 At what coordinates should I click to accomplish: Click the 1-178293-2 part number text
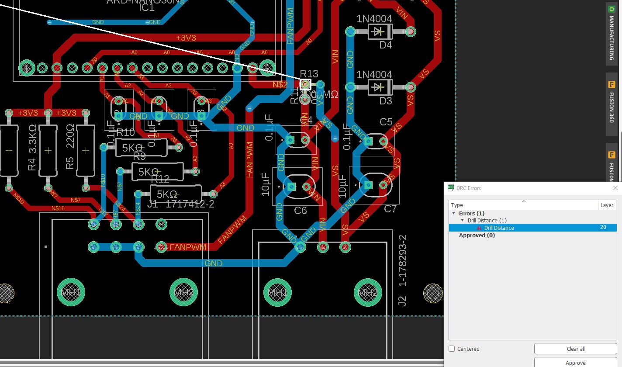(403, 260)
